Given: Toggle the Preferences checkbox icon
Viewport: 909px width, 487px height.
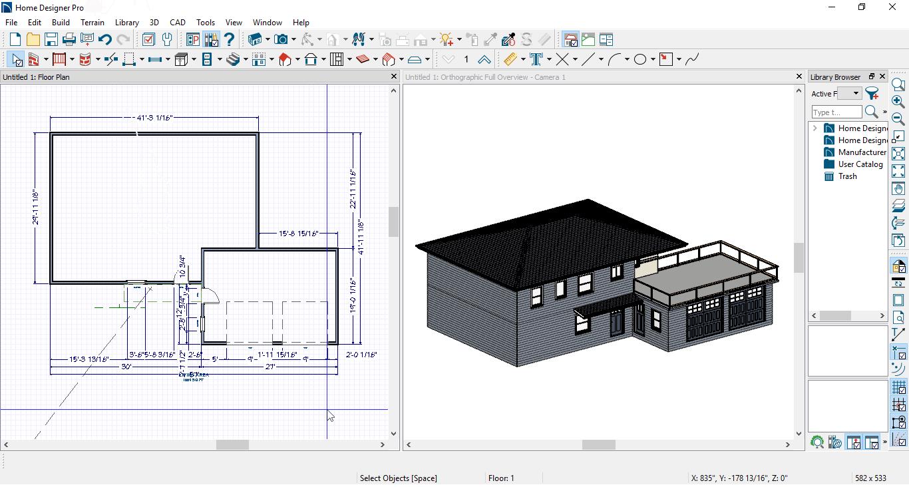Looking at the screenshot, I should tap(148, 40).
